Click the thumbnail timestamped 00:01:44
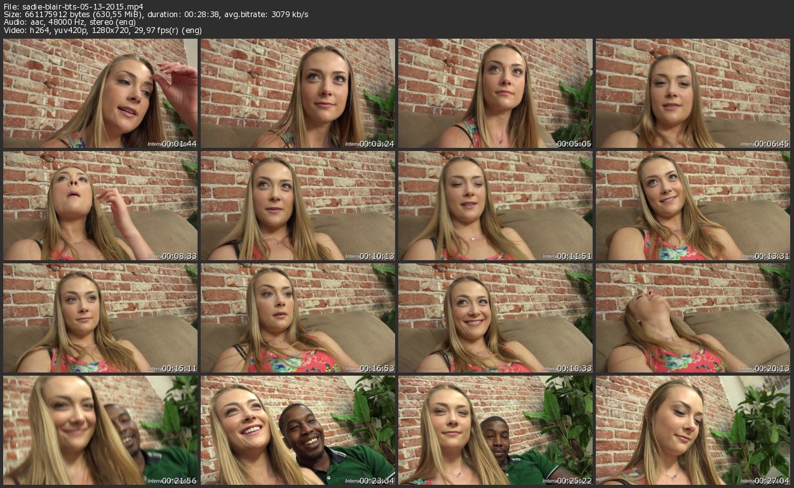Screen dimensions: 794x488 (100, 93)
